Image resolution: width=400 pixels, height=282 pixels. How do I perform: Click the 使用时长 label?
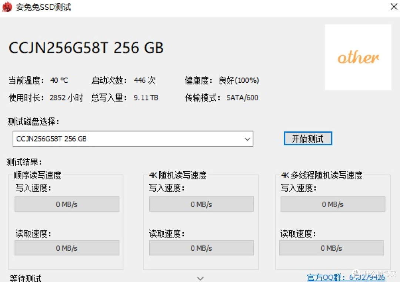point(26,98)
